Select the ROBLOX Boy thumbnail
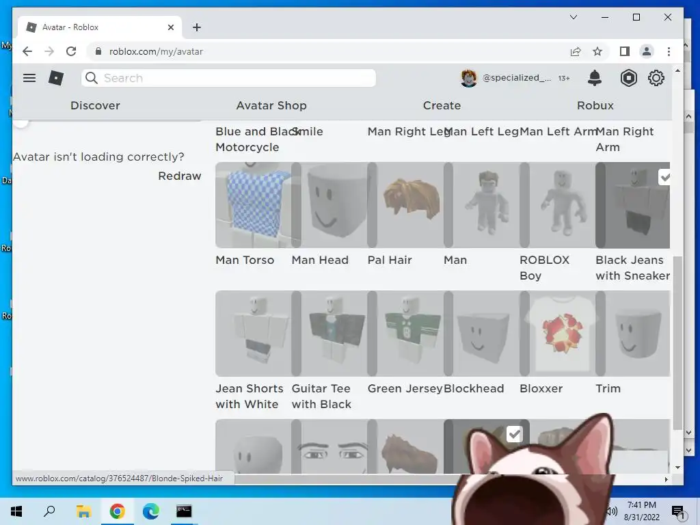 (x=558, y=205)
